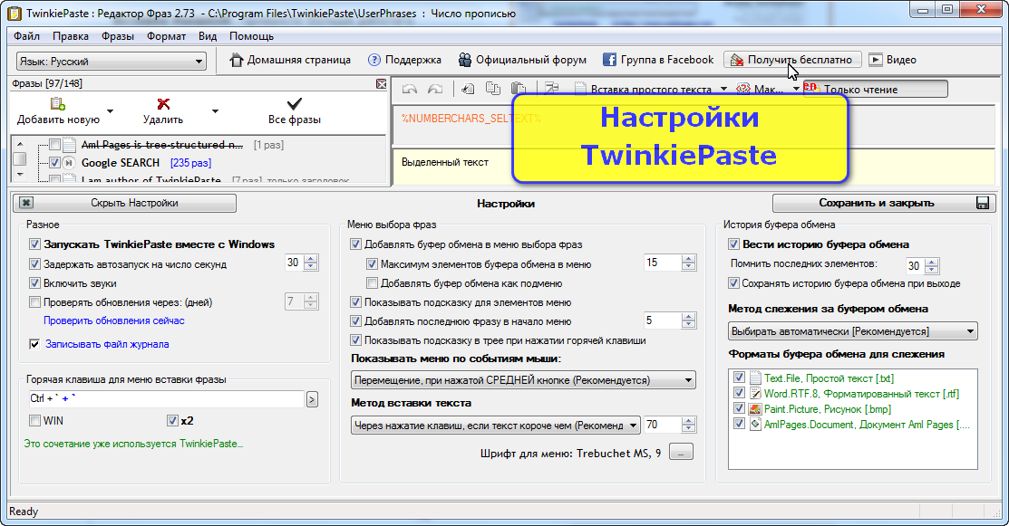Viewport: 1009px width, 526px height.
Task: Toggle Добавлять буфер обмена в меню выбора фраз
Action: [x=355, y=244]
